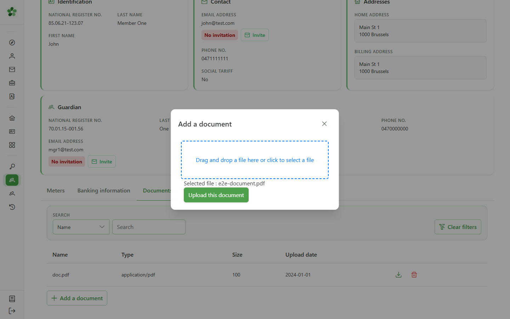Click Clear filters button
This screenshot has width=510, height=319.
pos(458,227)
